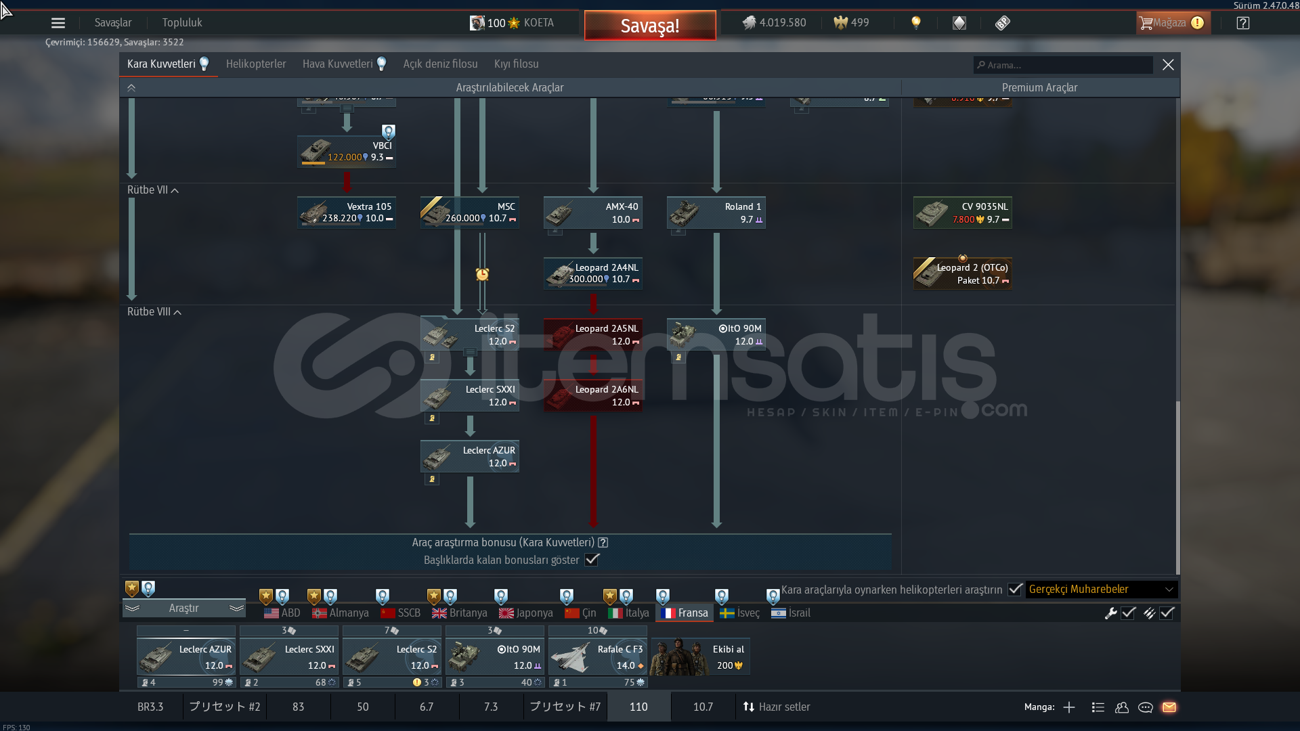Click the lightbulb badge above Fransa flag
Viewport: 1300px width, 731px height.
coord(663,596)
